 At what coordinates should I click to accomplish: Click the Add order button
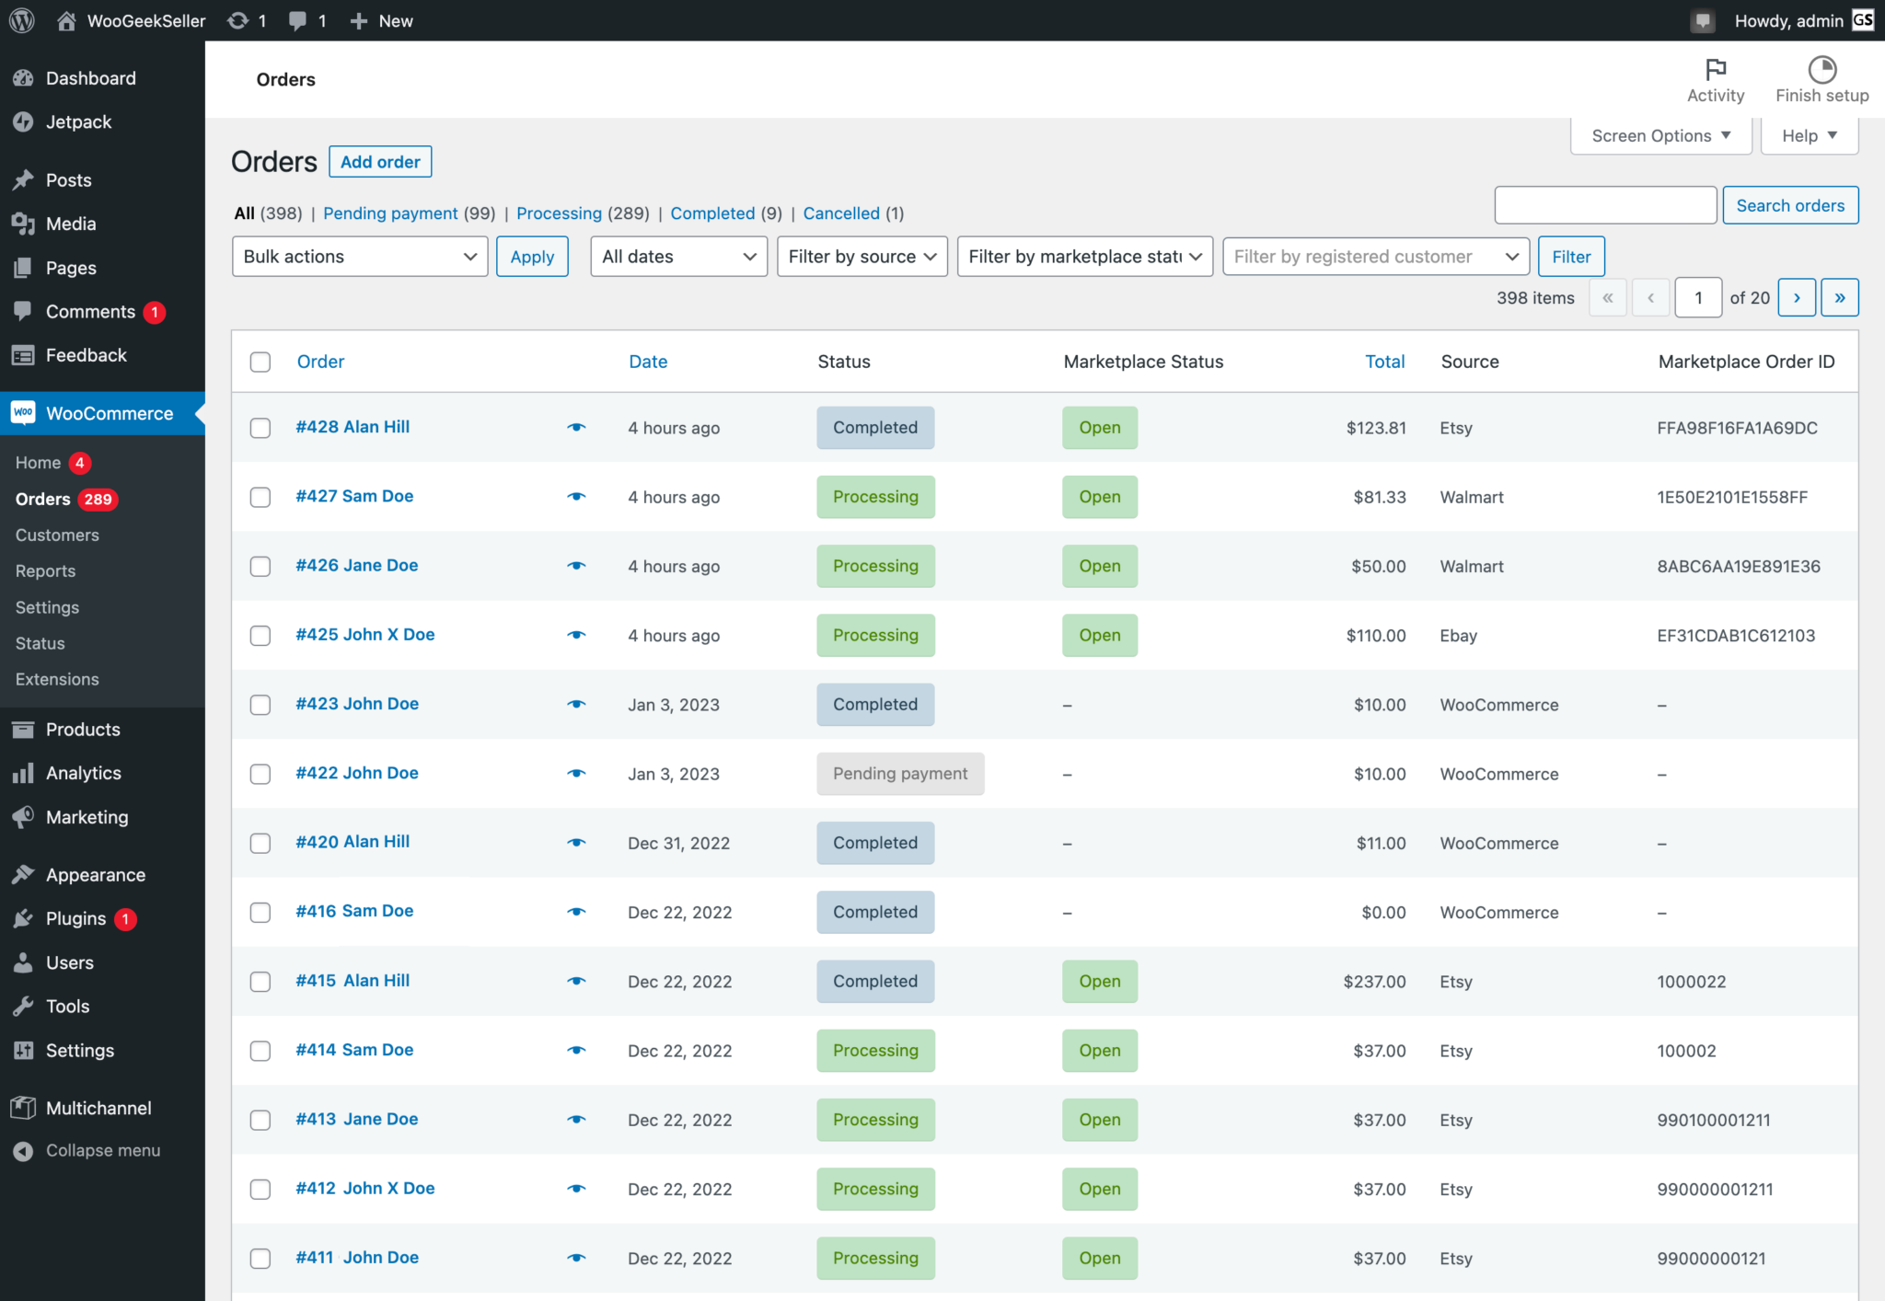pos(379,161)
